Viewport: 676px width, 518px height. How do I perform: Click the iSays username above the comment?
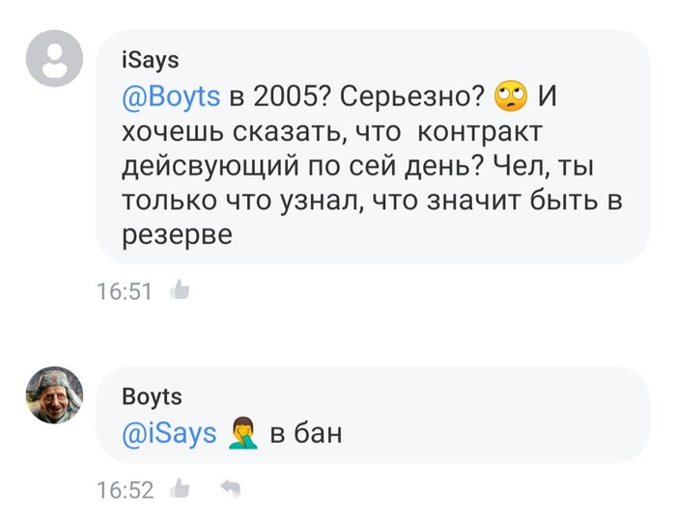click(x=150, y=61)
